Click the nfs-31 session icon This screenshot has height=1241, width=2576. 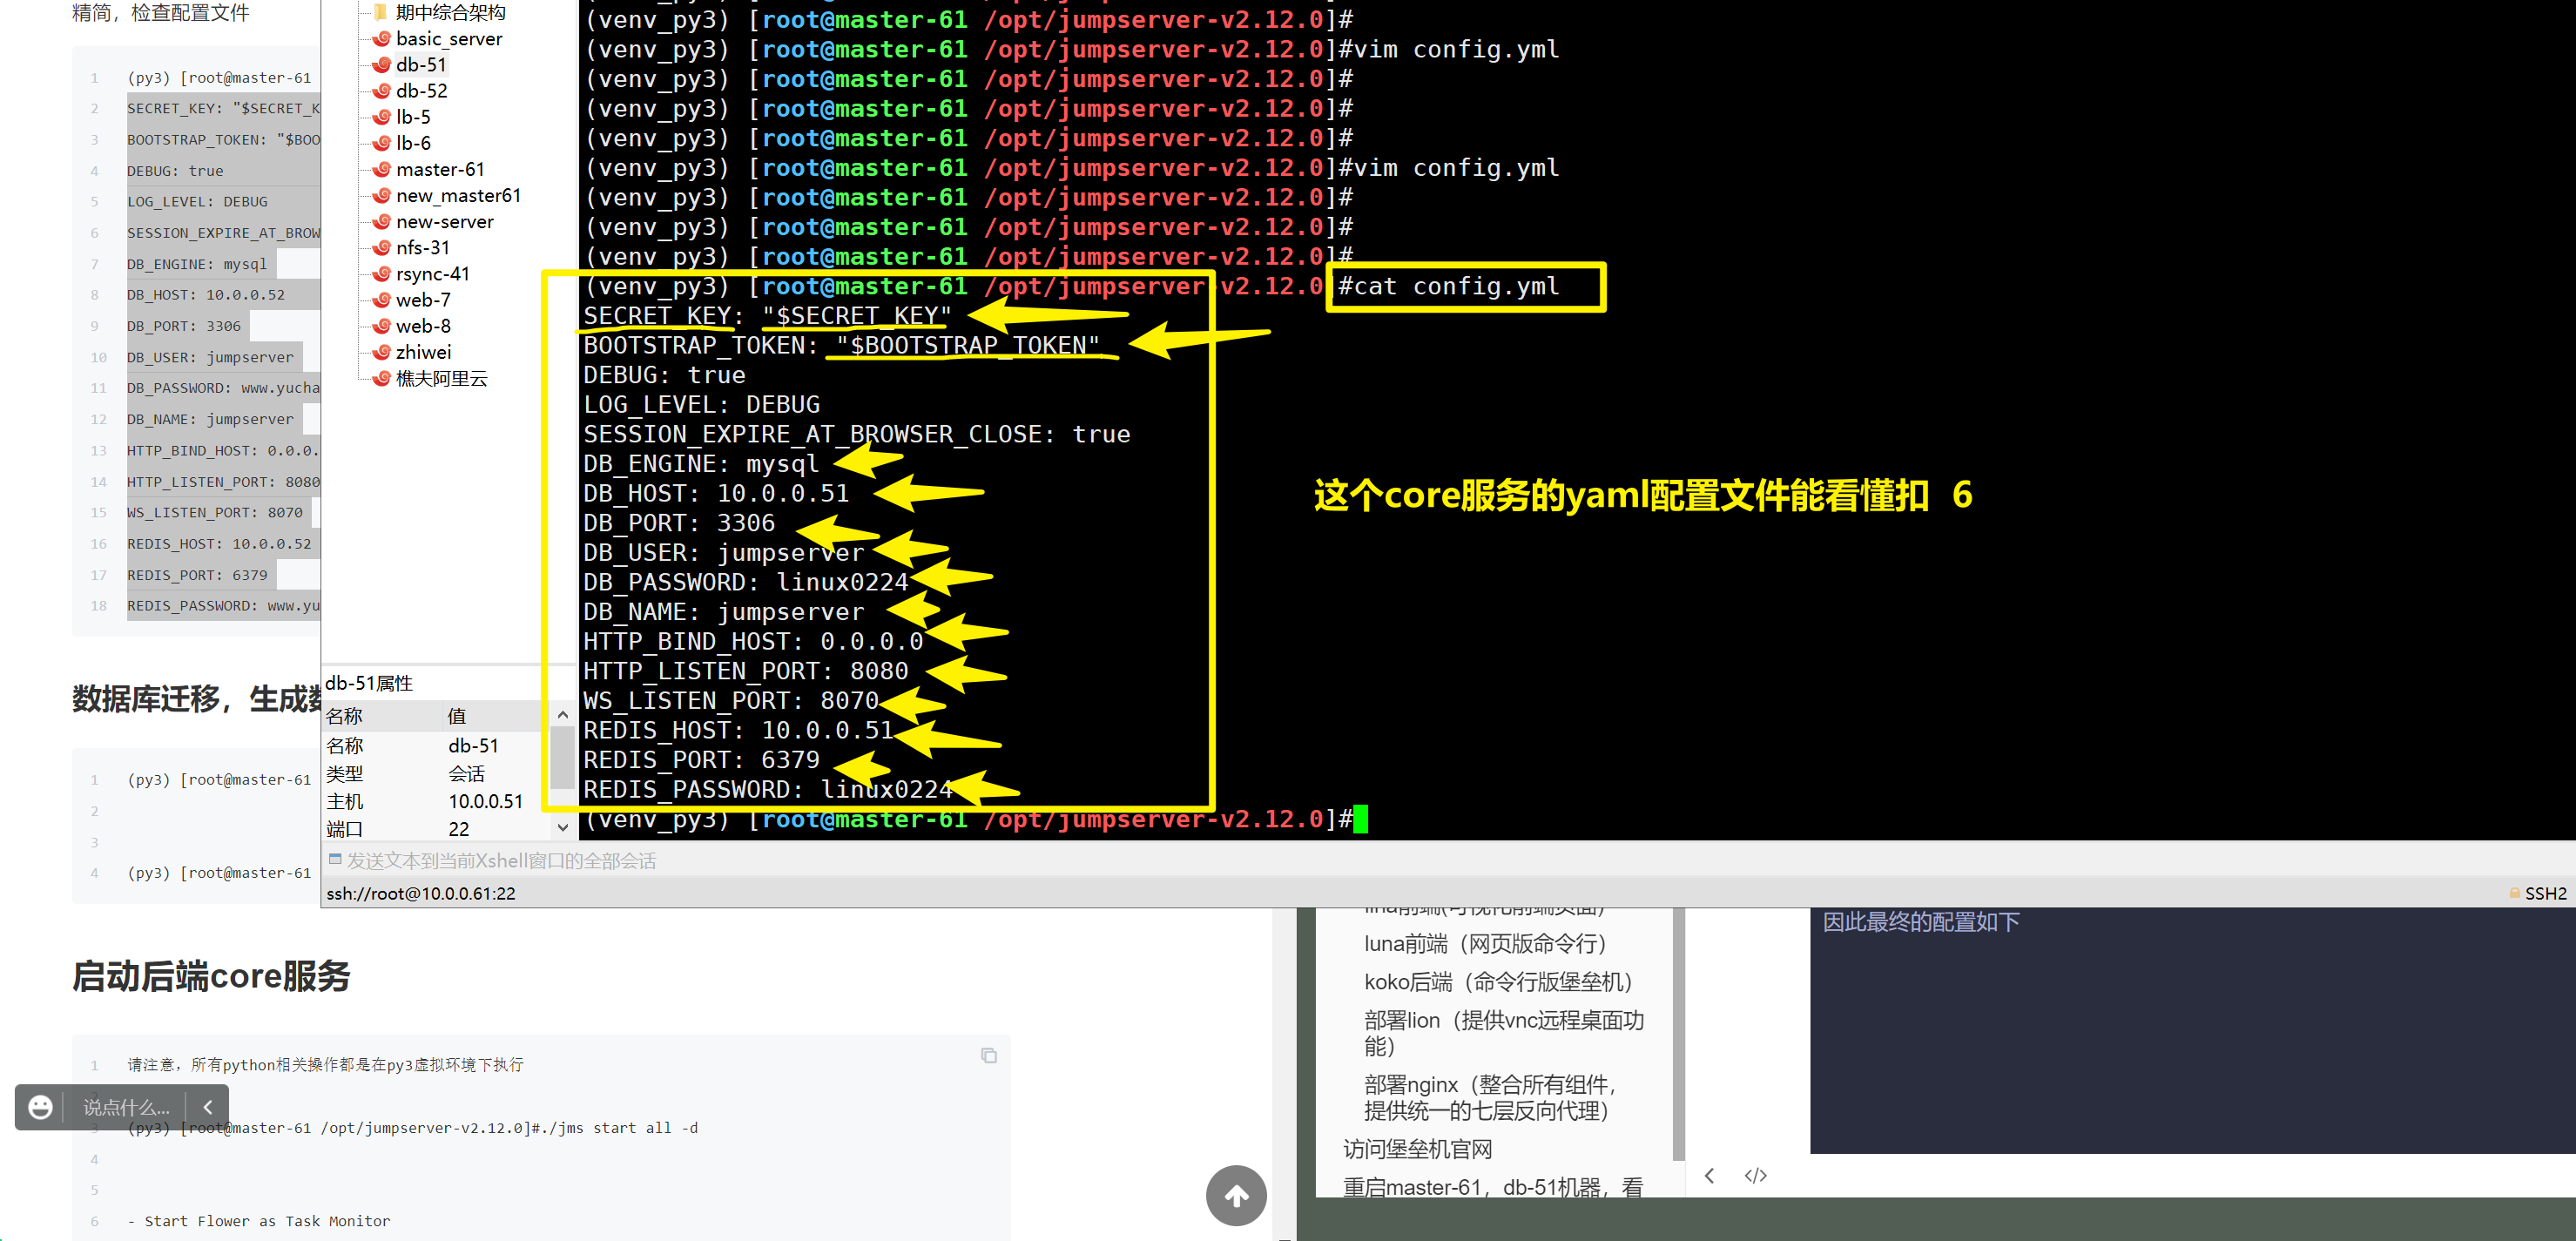[x=381, y=247]
